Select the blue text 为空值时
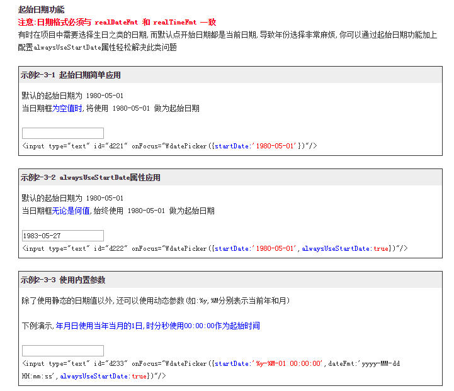The image size is (454, 391). [67, 108]
